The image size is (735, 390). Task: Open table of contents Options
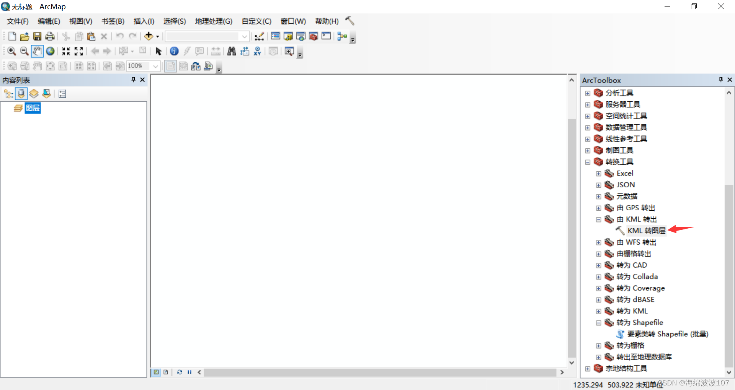coord(62,94)
